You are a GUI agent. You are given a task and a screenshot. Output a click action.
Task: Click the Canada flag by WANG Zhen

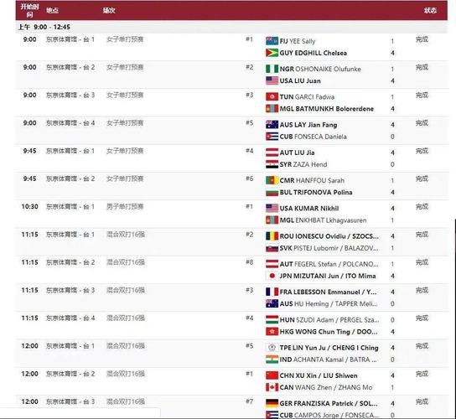point(272,387)
